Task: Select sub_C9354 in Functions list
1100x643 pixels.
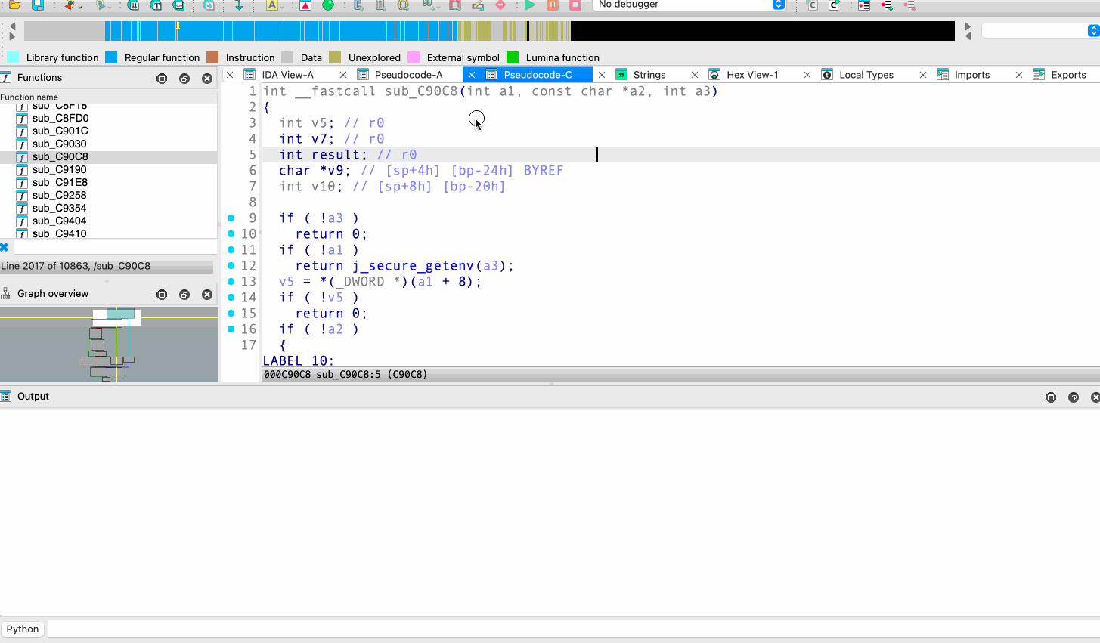Action: click(59, 208)
